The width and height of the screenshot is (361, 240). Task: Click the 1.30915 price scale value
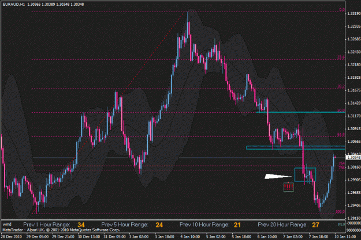(354, 129)
